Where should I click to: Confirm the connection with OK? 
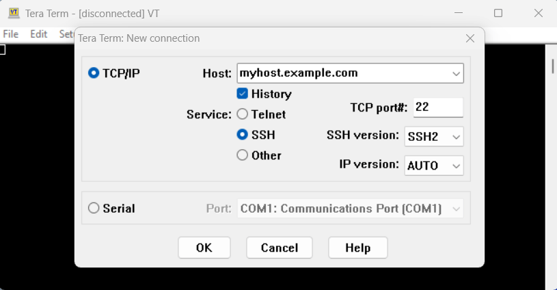204,248
